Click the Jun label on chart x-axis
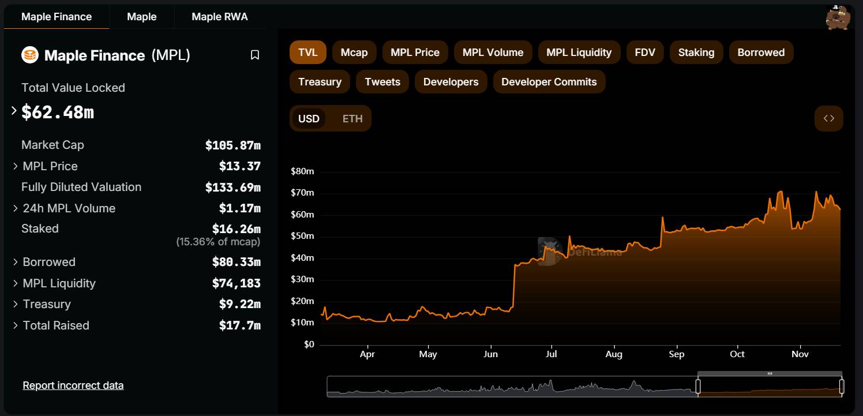The height and width of the screenshot is (416, 863). tap(491, 354)
